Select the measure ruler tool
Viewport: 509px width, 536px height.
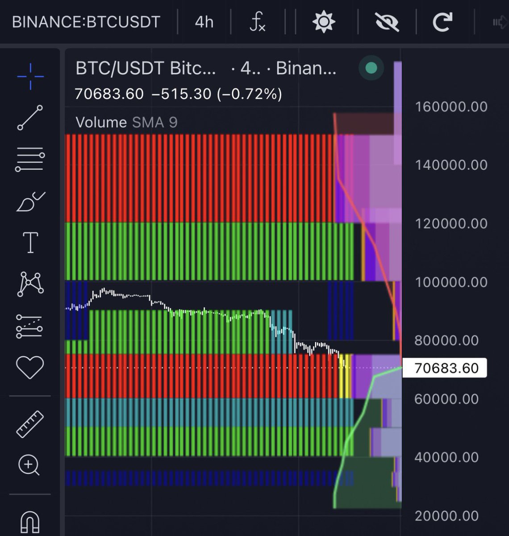click(29, 422)
